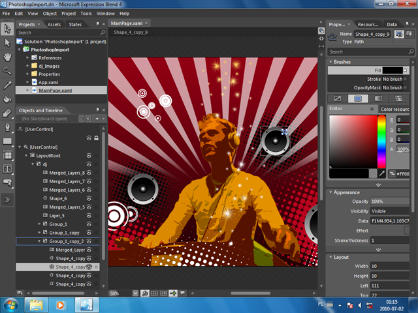Screen dimensions: 418x313
Task: Toggle show snap grid button
Action: pyautogui.click(x=154, y=293)
